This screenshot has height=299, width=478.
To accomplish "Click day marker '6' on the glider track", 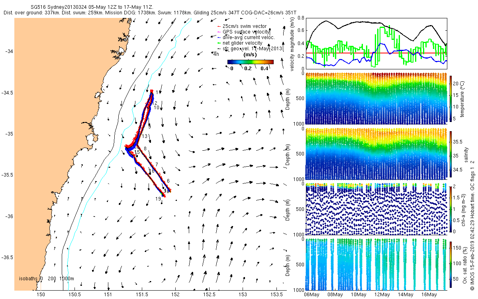I will point(168,181).
